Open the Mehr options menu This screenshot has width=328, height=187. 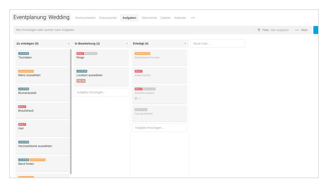301,30
